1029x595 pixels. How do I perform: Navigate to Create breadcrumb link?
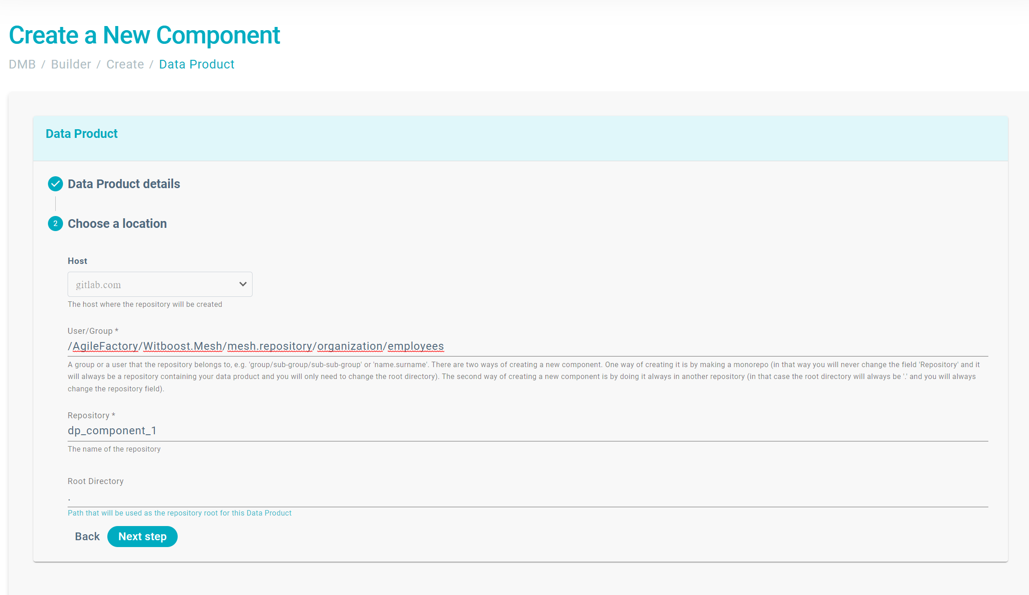coord(125,64)
